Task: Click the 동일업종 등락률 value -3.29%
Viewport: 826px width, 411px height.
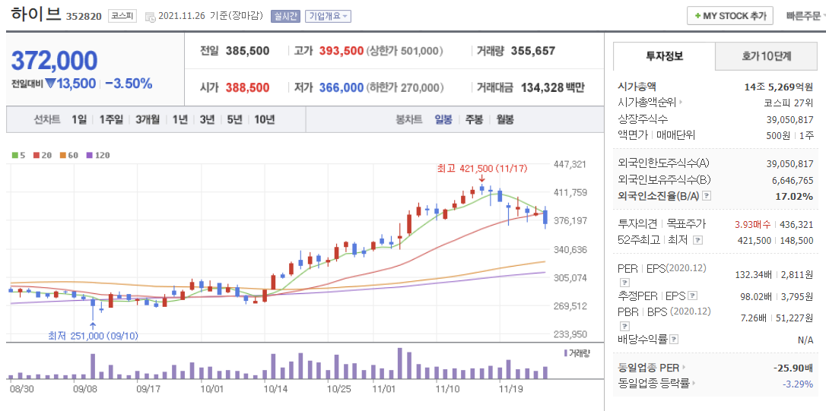Action: click(x=798, y=384)
